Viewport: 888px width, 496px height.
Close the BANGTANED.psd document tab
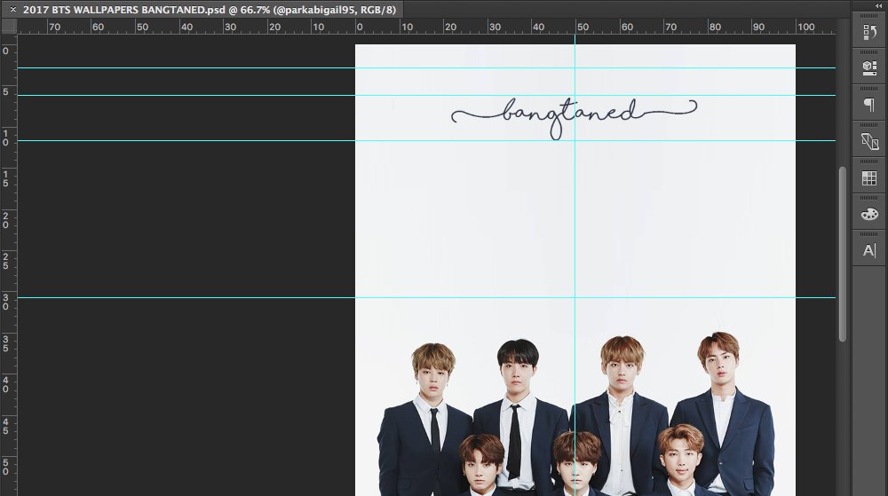pyautogui.click(x=13, y=10)
